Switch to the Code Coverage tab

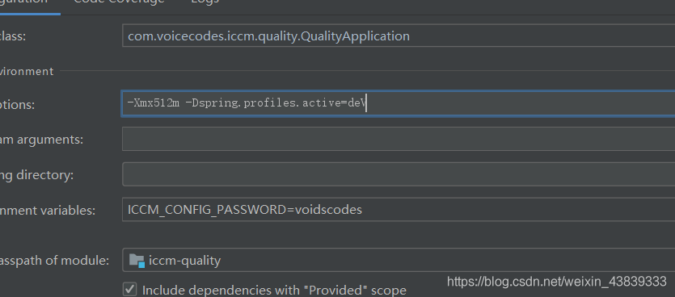coord(119,2)
